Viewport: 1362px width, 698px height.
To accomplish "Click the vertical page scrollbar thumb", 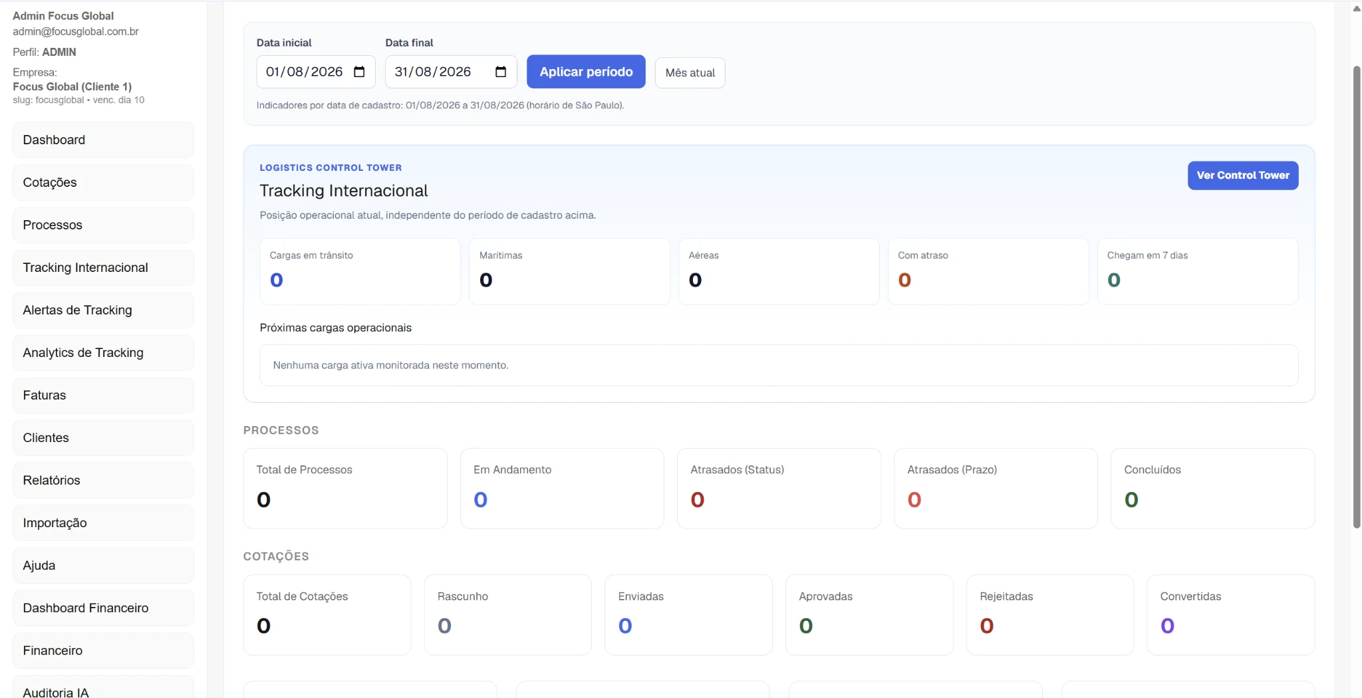I will (1357, 296).
